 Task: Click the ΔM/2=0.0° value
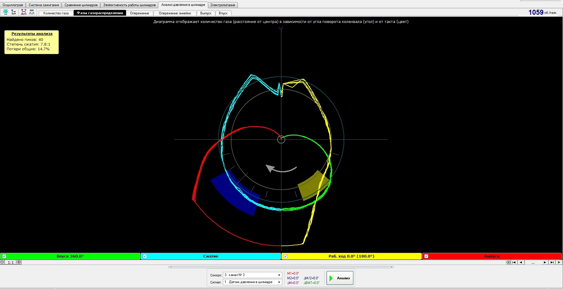tap(311, 278)
